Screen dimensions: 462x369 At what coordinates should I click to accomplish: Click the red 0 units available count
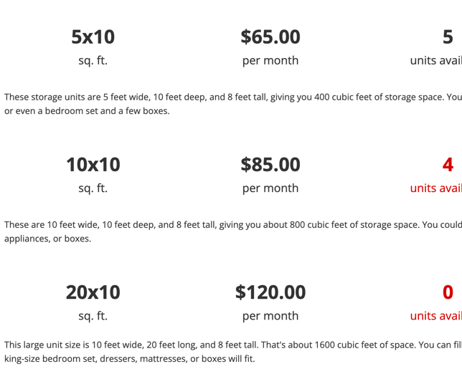pyautogui.click(x=448, y=292)
